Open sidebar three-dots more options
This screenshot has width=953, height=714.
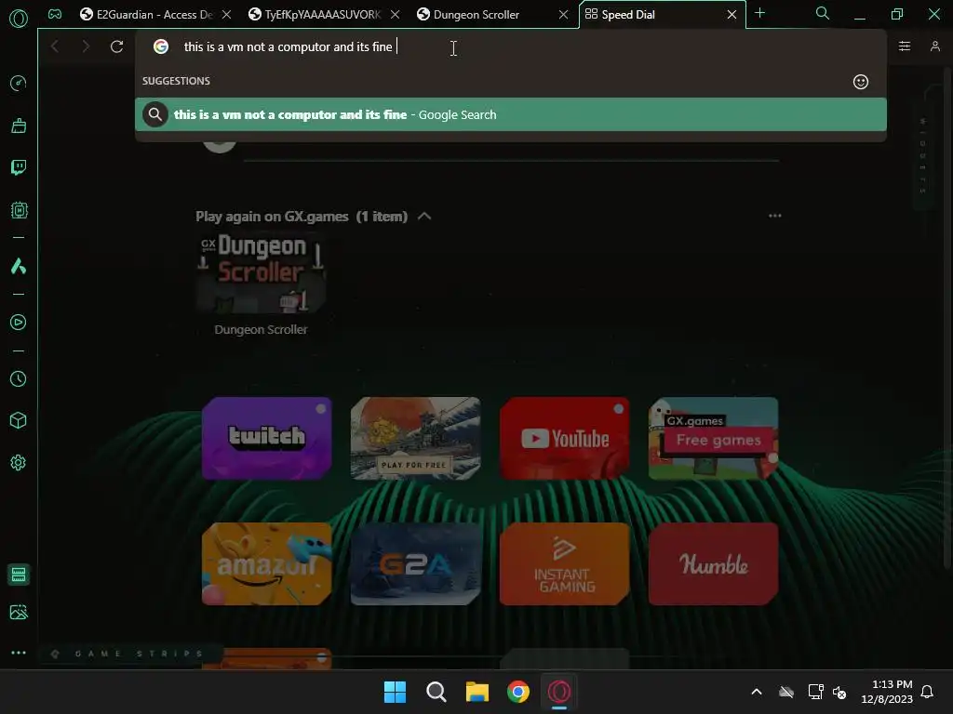coord(19,653)
